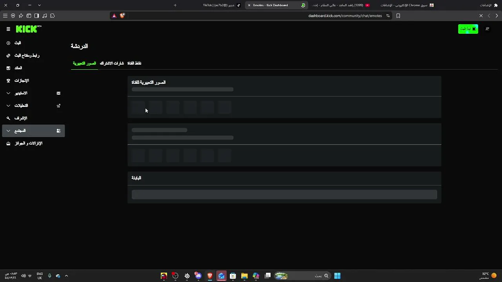Click the address bar URL
Viewport: 502px width, 282px height.
[345, 16]
